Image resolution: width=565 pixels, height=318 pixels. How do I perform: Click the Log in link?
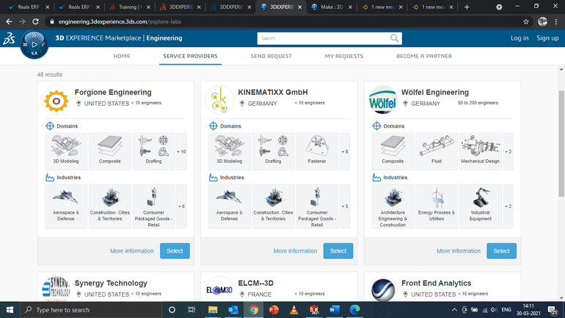tap(520, 38)
